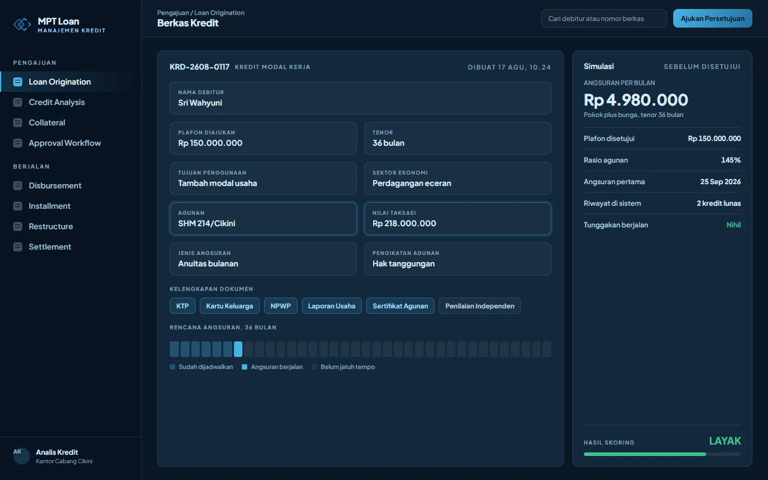Click the Plafon Diajukan field
Viewport: 768px width, 480px height.
click(263, 139)
